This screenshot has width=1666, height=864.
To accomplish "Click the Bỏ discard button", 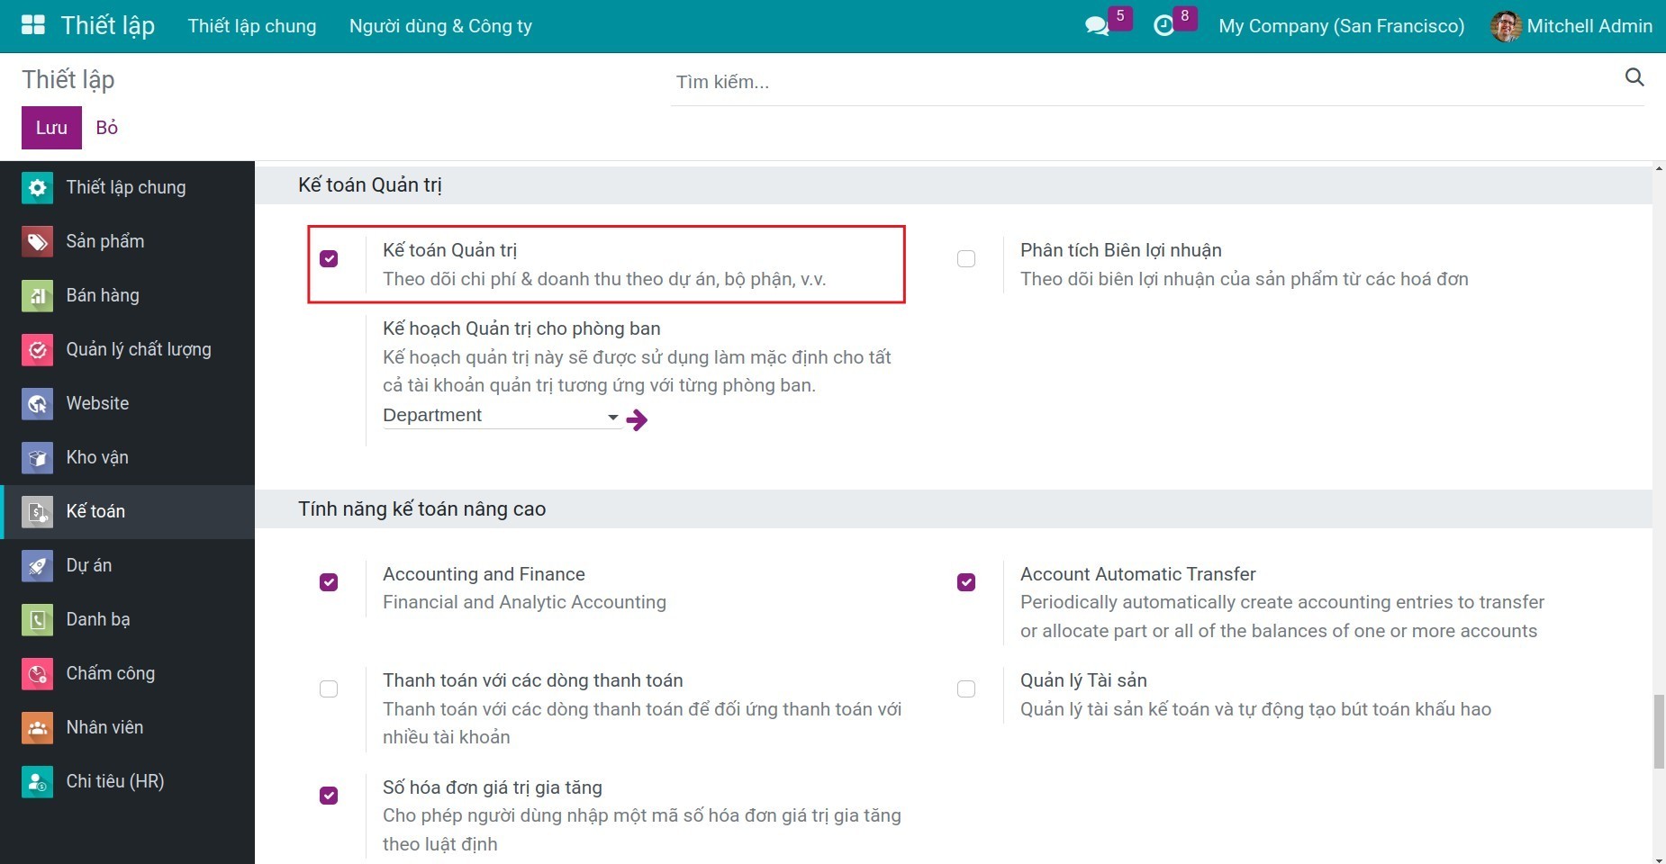I will (107, 128).
